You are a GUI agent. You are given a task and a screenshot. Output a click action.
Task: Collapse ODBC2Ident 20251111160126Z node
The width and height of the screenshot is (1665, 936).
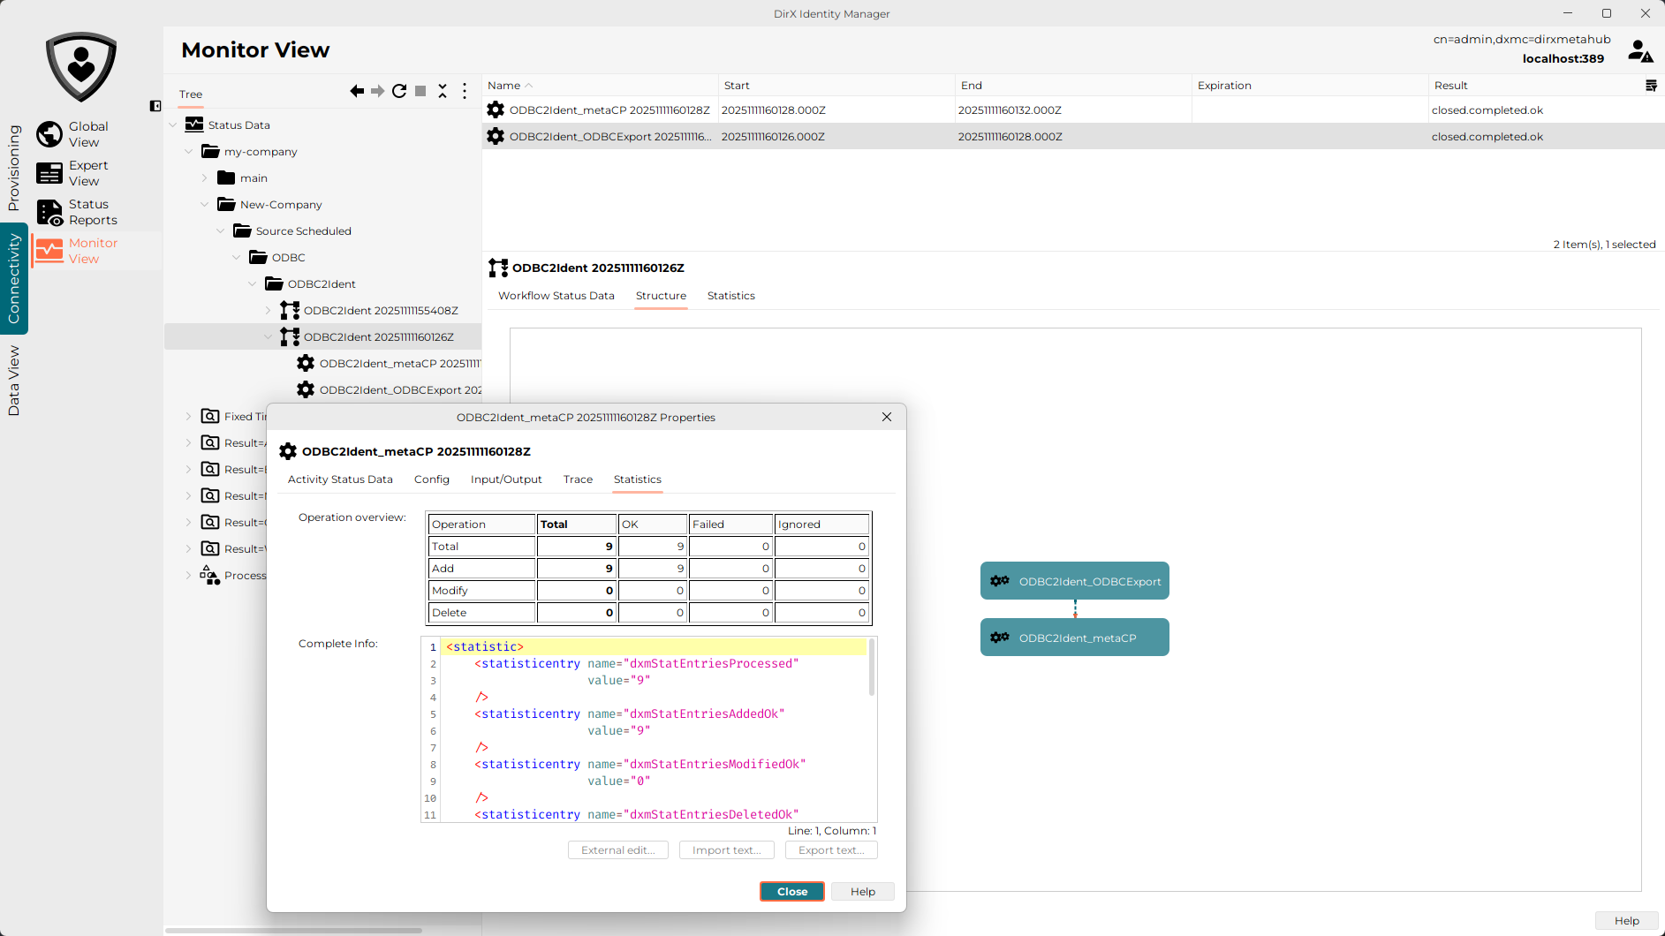(269, 336)
